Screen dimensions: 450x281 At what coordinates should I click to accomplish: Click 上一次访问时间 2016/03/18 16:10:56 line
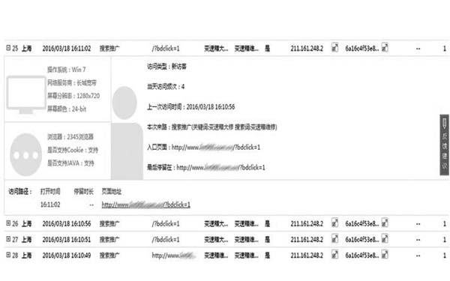(x=190, y=107)
